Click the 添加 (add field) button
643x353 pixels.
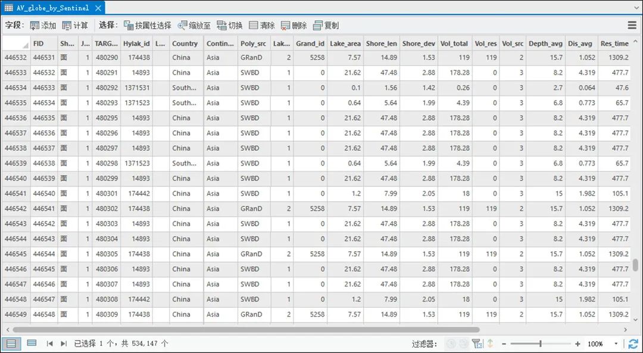point(43,26)
